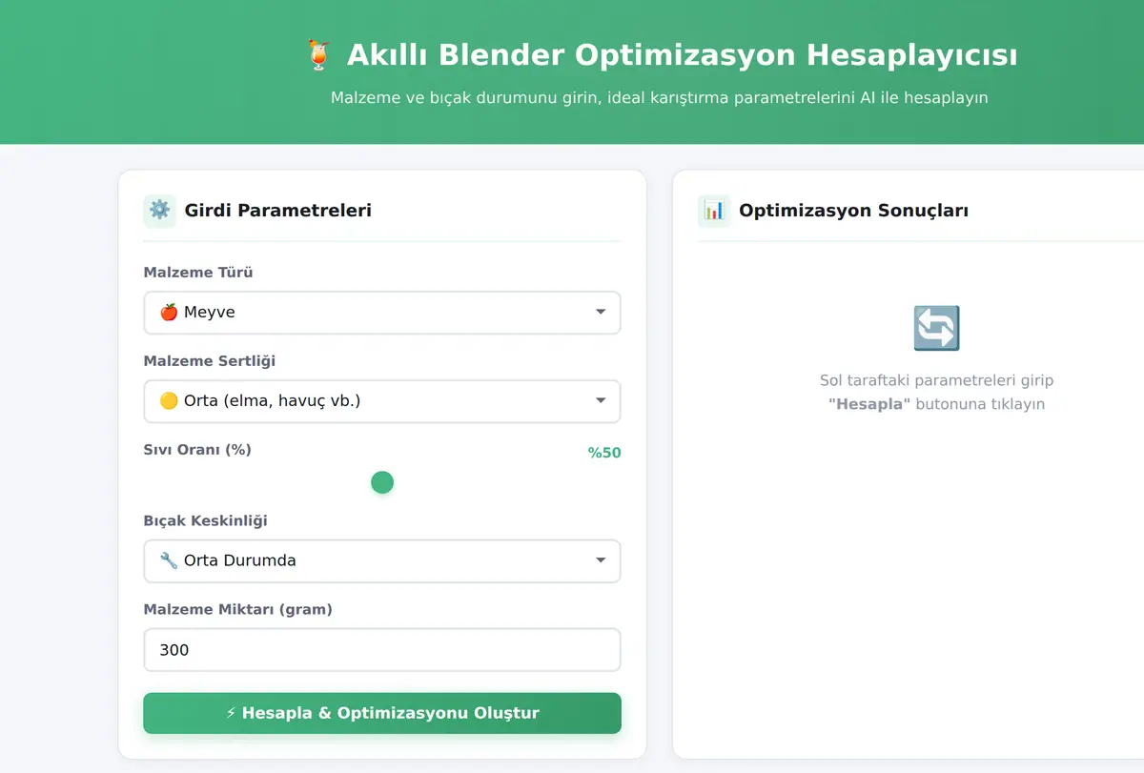Click the Malzeme Sertliği label
This screenshot has height=773, width=1144.
click(x=210, y=361)
